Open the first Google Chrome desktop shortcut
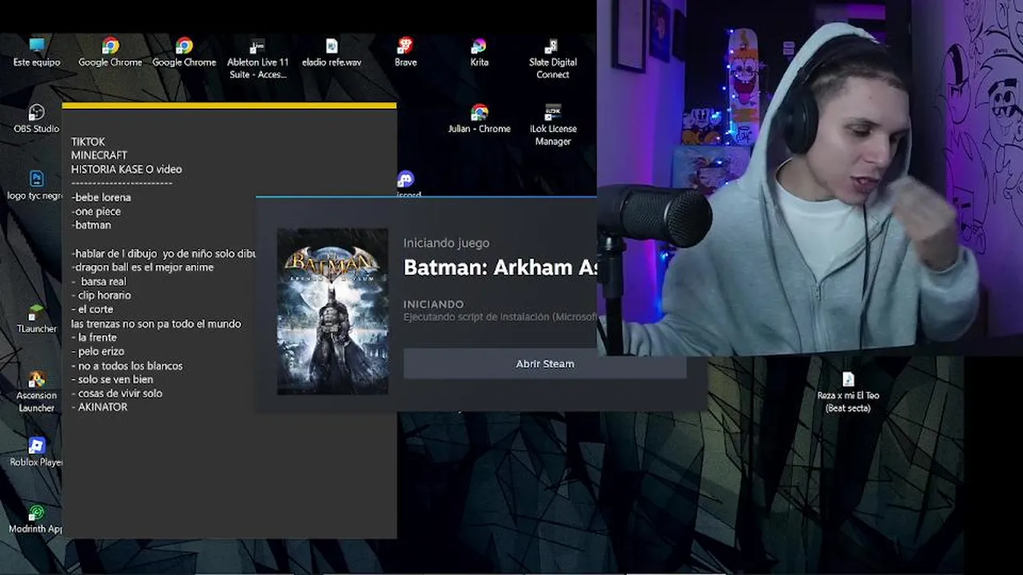Image resolution: width=1023 pixels, height=575 pixels. pos(110,52)
